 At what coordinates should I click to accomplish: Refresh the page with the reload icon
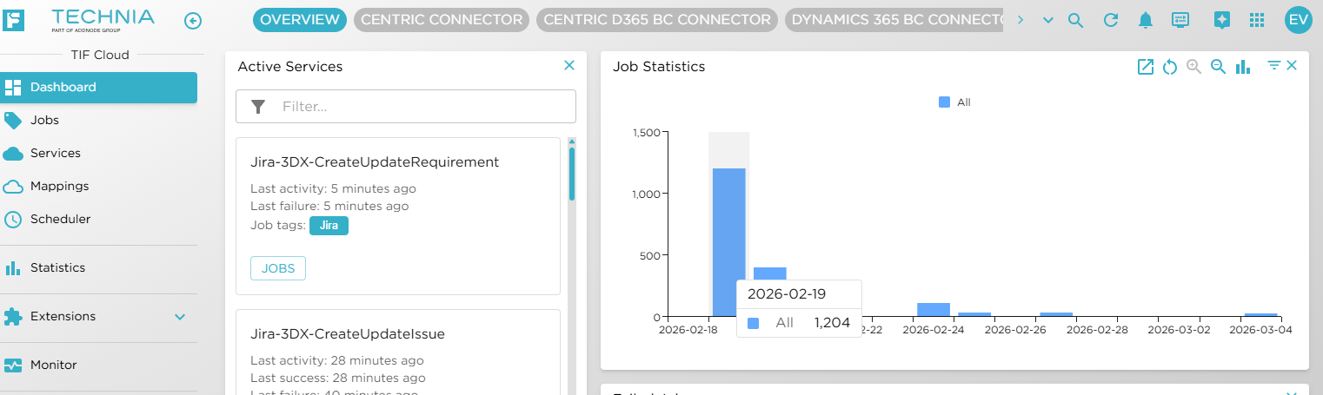tap(1110, 20)
